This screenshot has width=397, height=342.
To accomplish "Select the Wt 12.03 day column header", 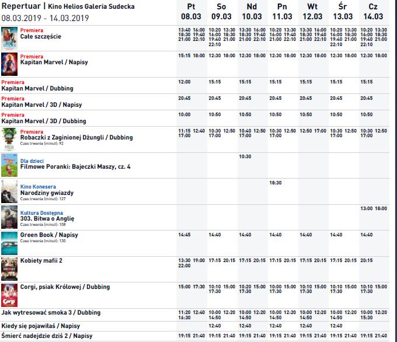I will point(313,12).
